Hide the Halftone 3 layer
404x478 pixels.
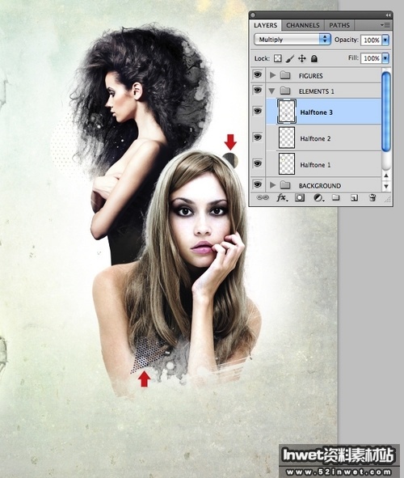coord(258,111)
